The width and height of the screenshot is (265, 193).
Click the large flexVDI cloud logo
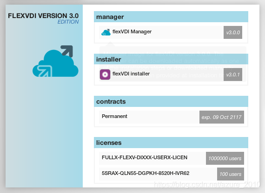pos(55,61)
